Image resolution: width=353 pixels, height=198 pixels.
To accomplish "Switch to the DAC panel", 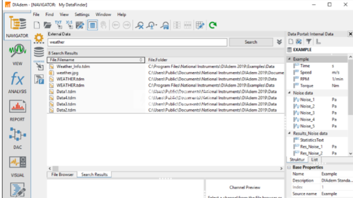I will [x=17, y=139].
